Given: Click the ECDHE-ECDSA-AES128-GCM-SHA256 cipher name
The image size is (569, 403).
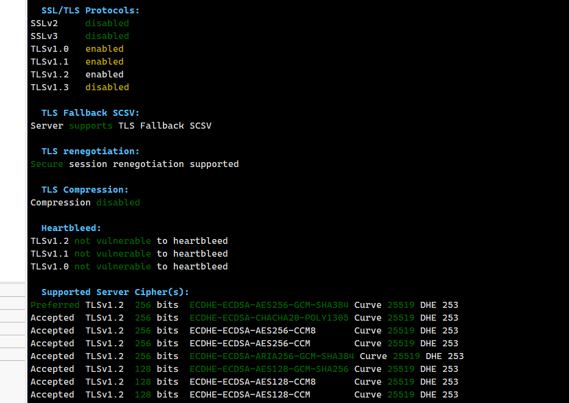Looking at the screenshot, I should (269, 369).
